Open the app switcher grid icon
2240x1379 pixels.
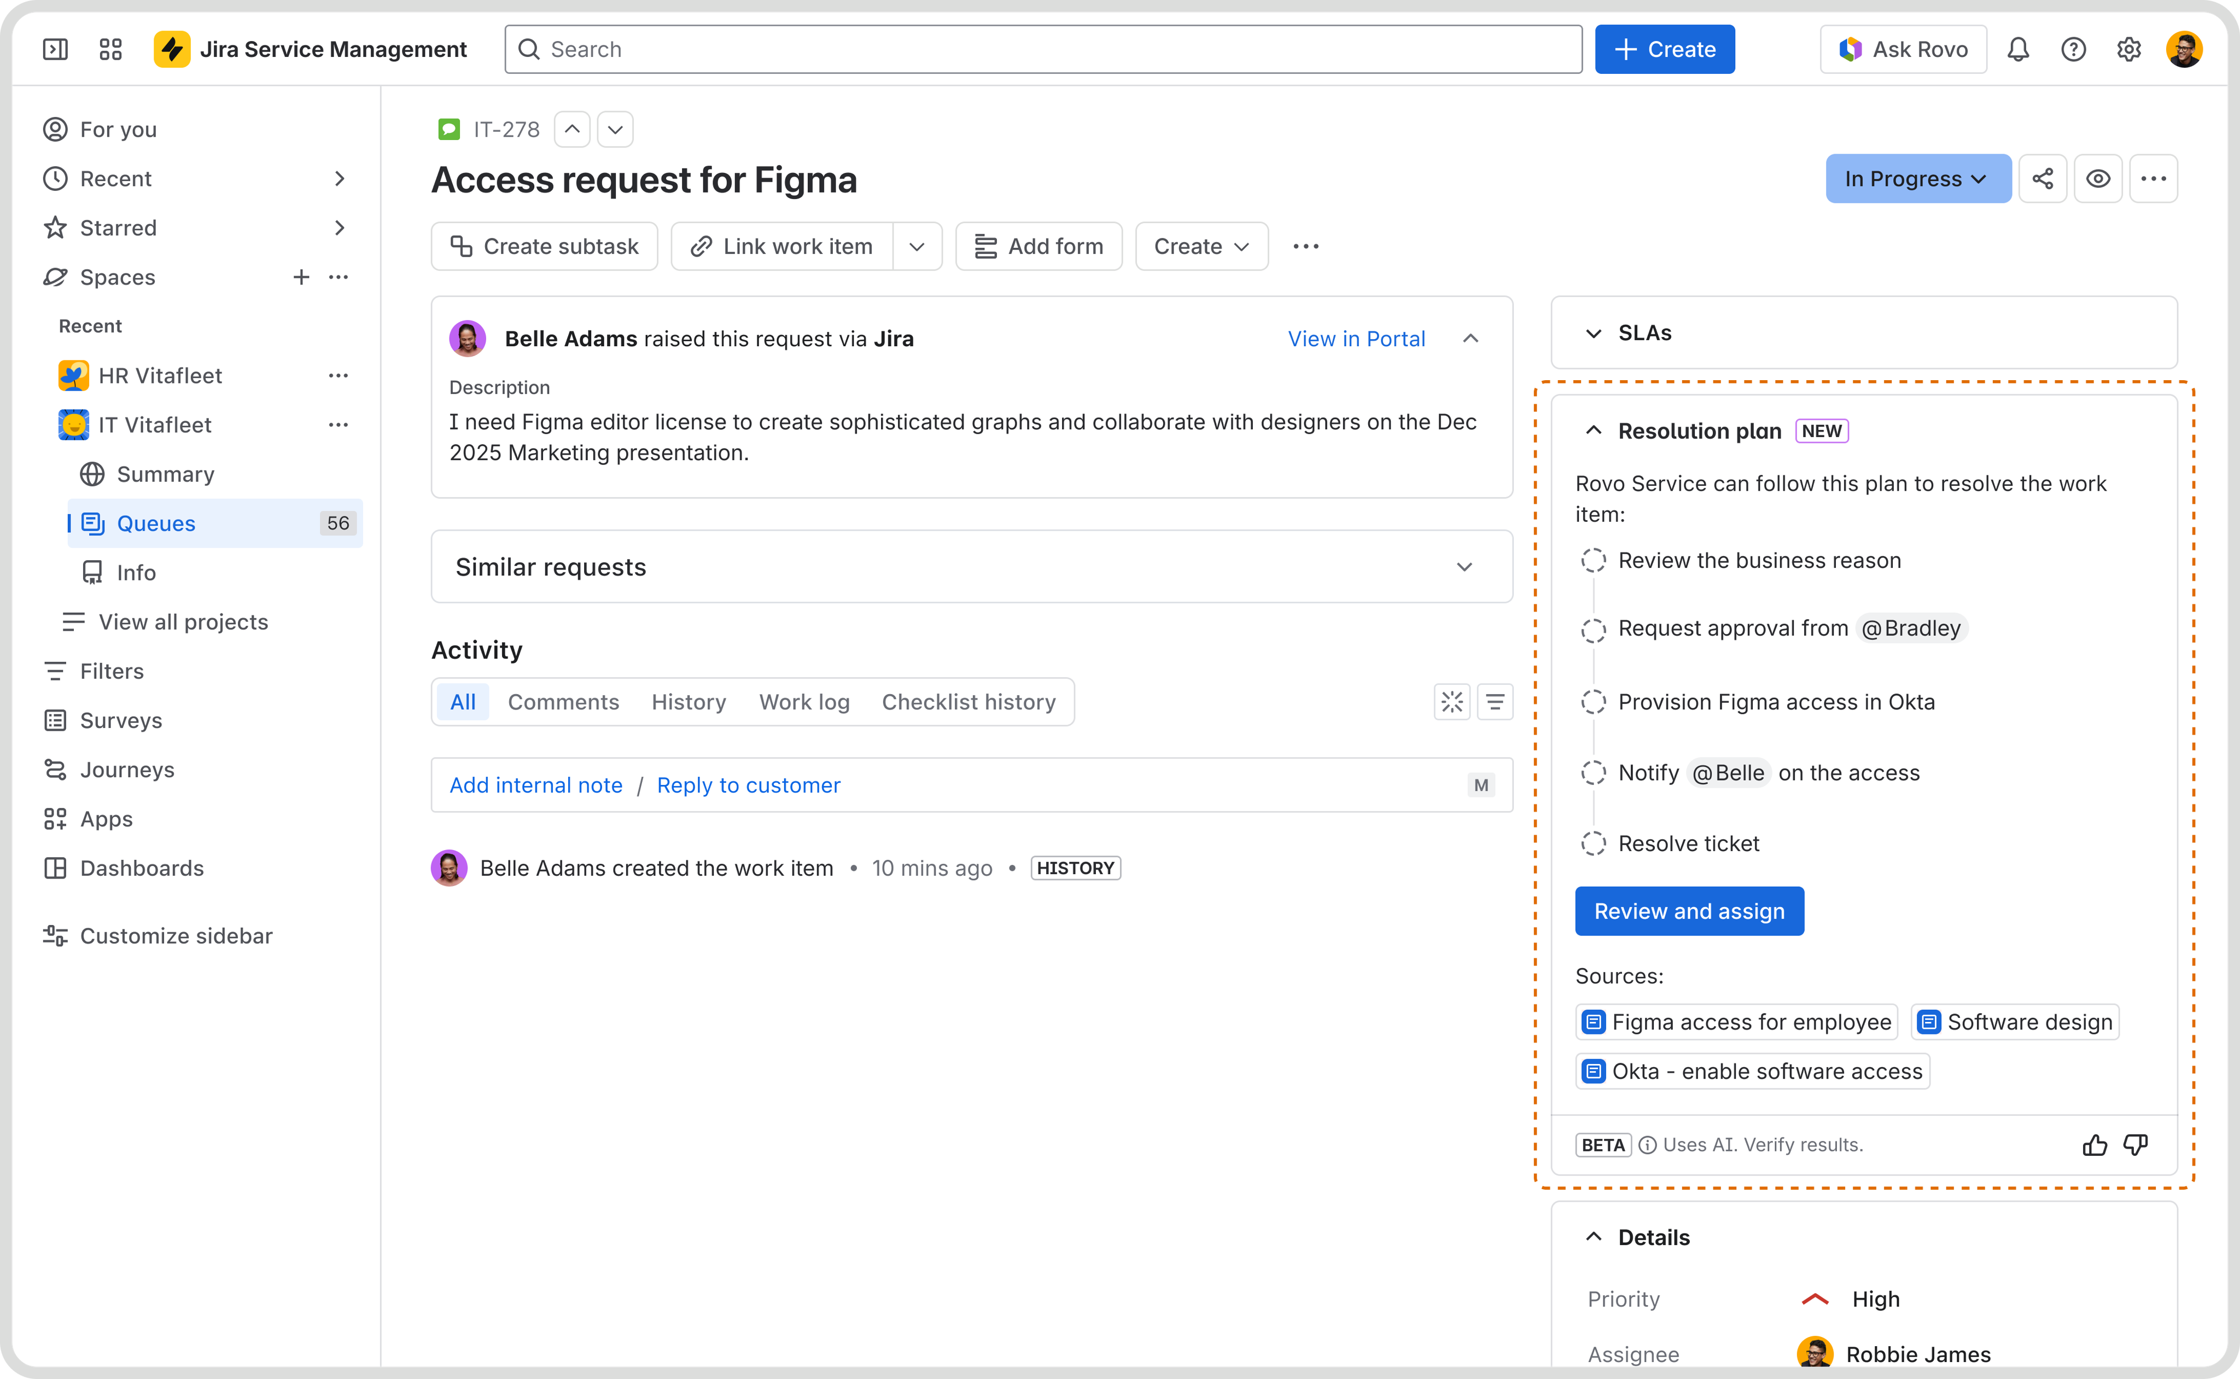point(110,49)
